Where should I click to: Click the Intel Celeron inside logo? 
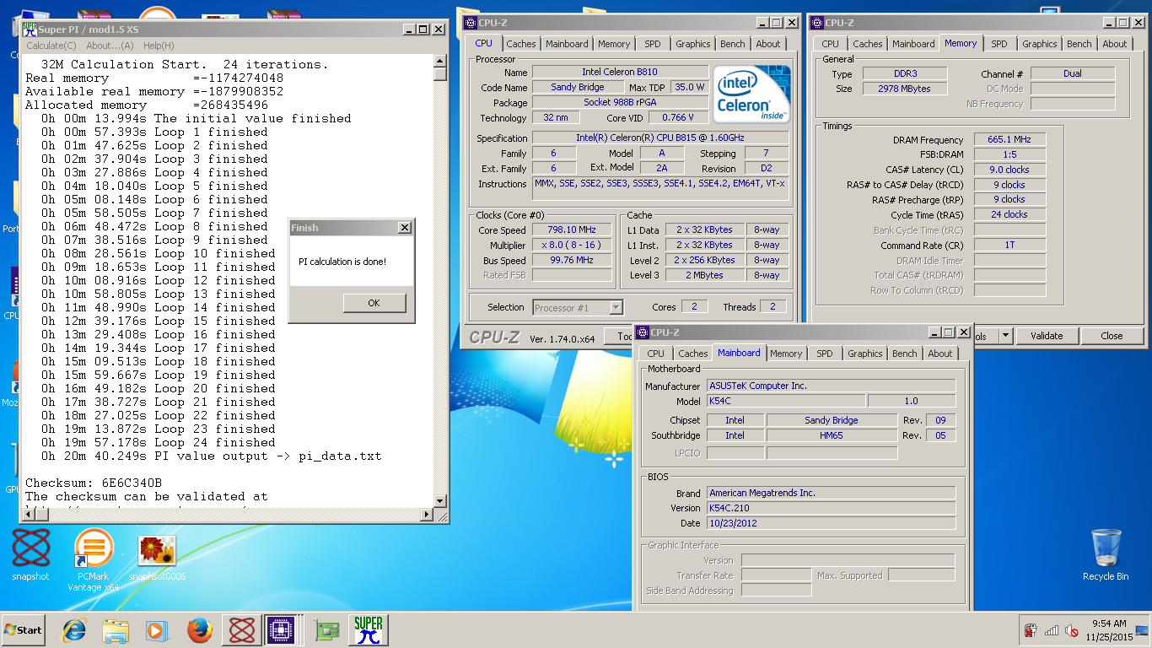(x=751, y=94)
